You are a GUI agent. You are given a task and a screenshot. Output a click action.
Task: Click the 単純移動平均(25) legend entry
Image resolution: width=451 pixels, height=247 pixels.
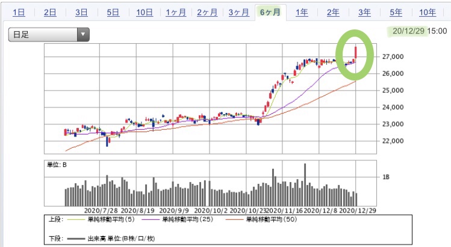(x=188, y=219)
